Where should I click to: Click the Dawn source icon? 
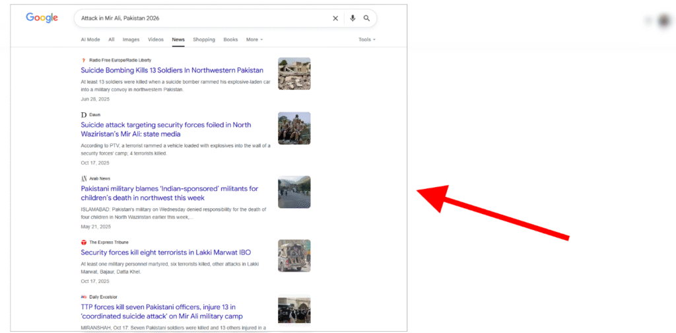coord(84,114)
